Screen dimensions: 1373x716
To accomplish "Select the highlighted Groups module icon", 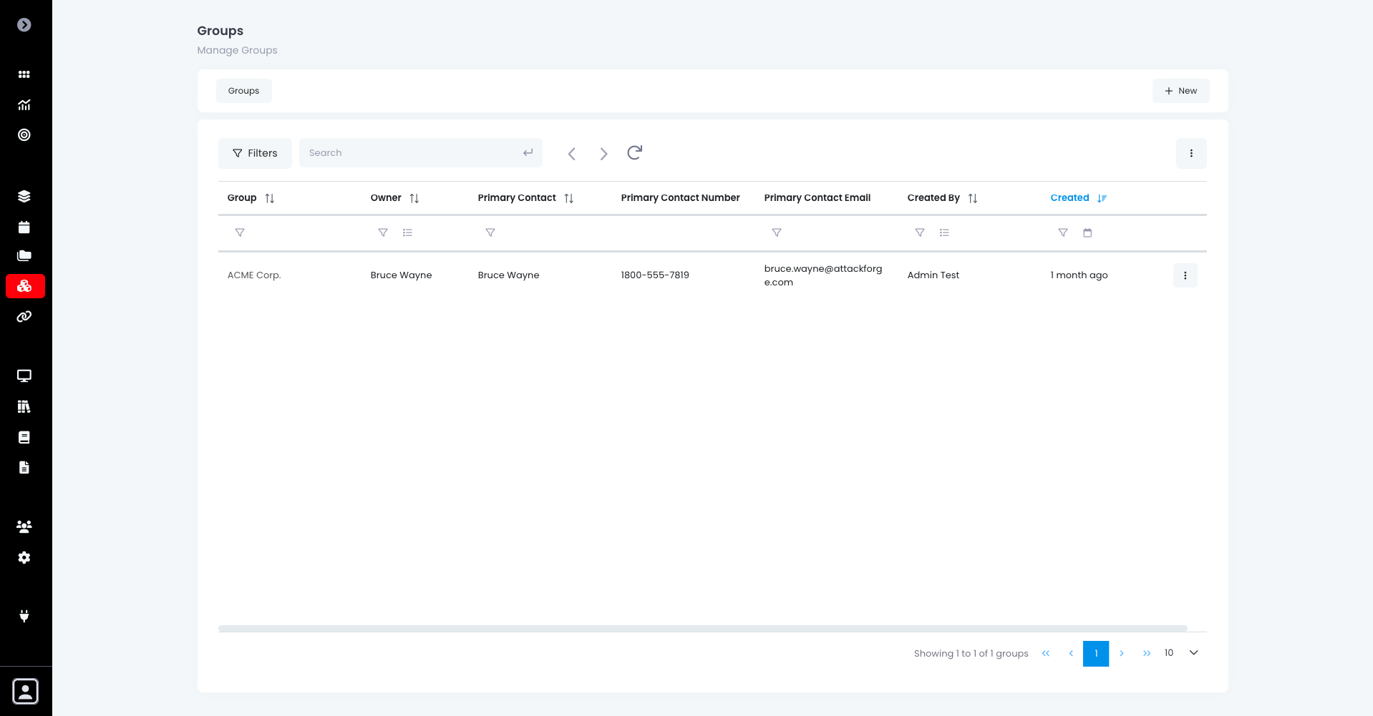I will (x=24, y=286).
